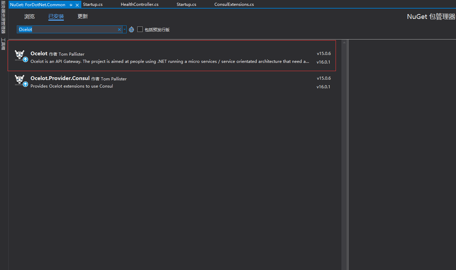The height and width of the screenshot is (270, 456).
Task: Click update arrow badge on Ocelot.Provider.Consul
Action: [25, 84]
